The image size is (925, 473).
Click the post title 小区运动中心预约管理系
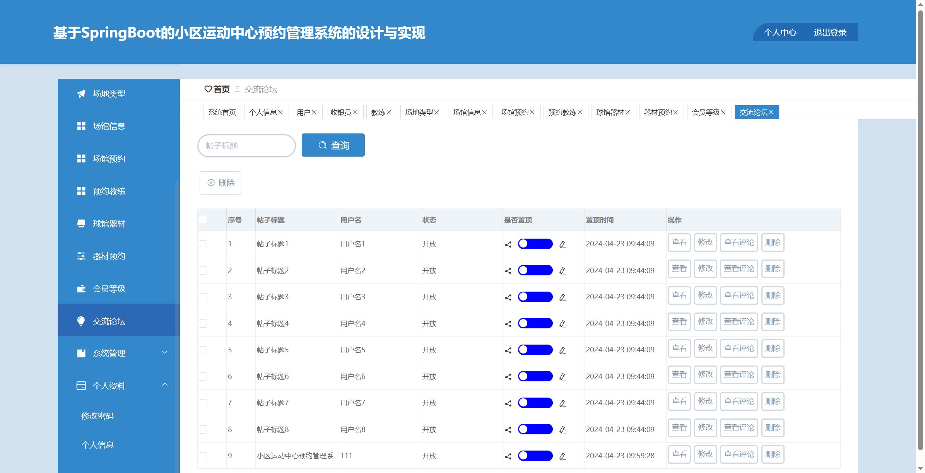[x=295, y=456]
